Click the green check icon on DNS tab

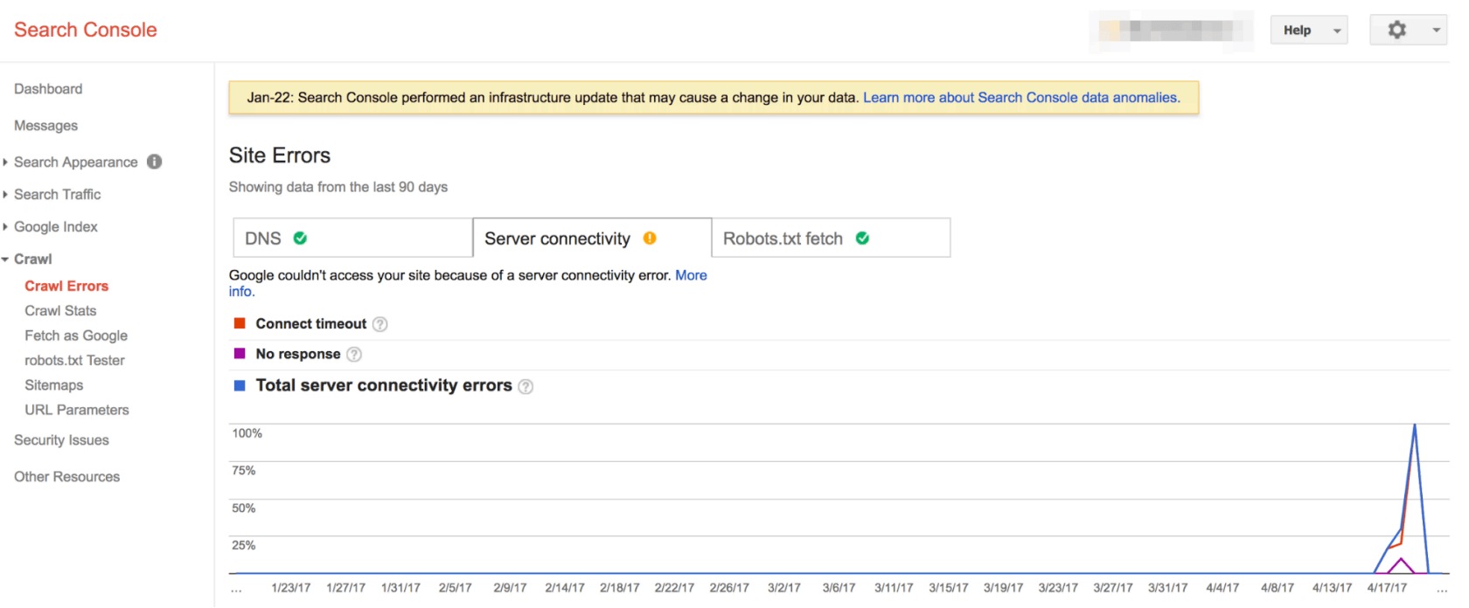[x=300, y=238]
